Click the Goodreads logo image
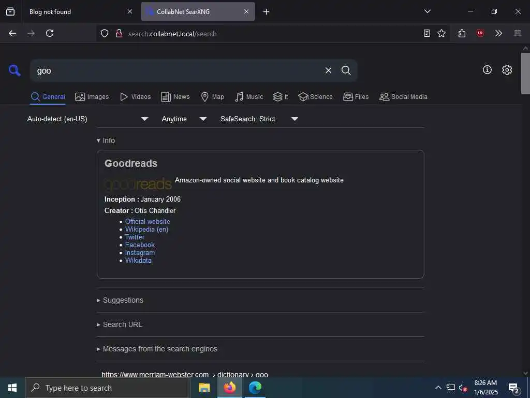The height and width of the screenshot is (398, 530). coord(138,184)
